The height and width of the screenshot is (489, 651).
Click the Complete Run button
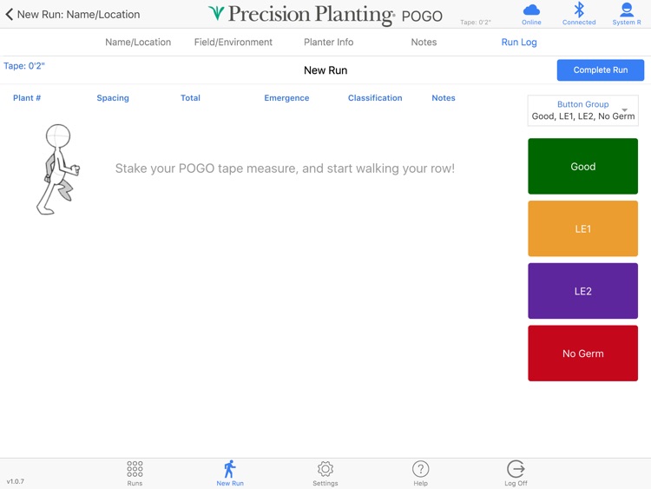coord(601,69)
